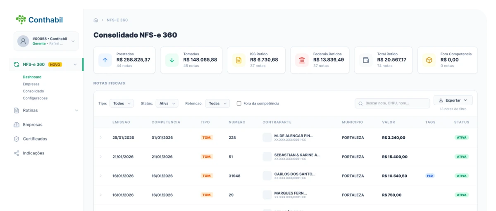Click the Prestados up-arrow icon
496x211 pixels.
point(105,60)
